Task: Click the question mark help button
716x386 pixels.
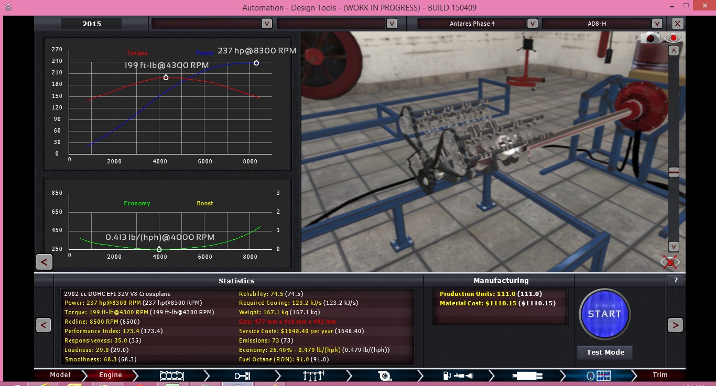Action: click(x=676, y=280)
